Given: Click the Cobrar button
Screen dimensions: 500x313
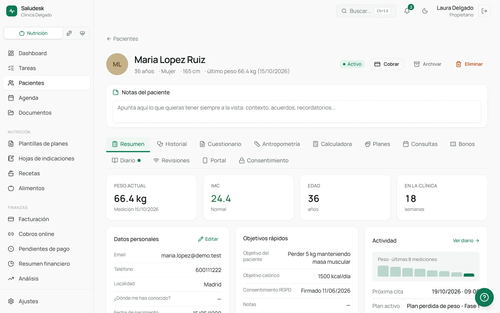Looking at the screenshot, I should pyautogui.click(x=387, y=64).
